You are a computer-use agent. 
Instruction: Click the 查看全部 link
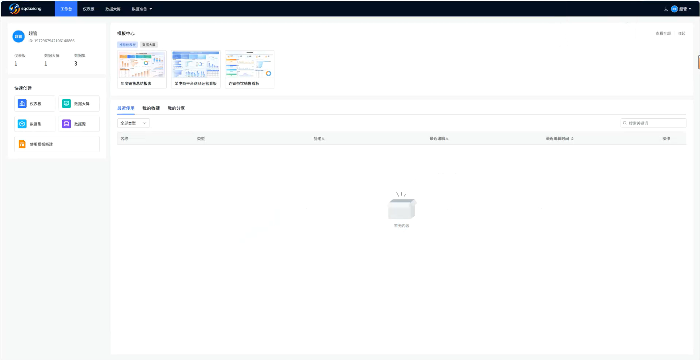coord(663,33)
